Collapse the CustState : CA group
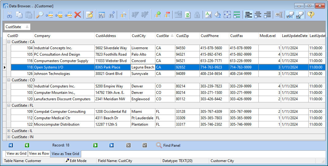 (x=9, y=42)
